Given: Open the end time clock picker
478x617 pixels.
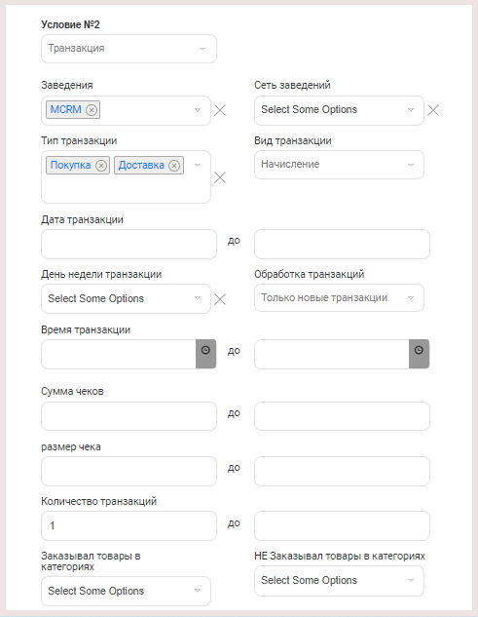Looking at the screenshot, I should click(419, 354).
